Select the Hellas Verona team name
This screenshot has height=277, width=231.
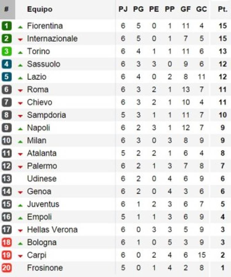(52, 230)
